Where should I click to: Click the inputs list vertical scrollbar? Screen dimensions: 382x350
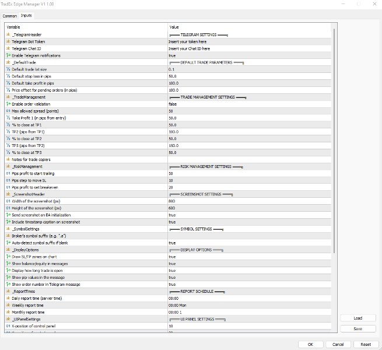click(334, 141)
